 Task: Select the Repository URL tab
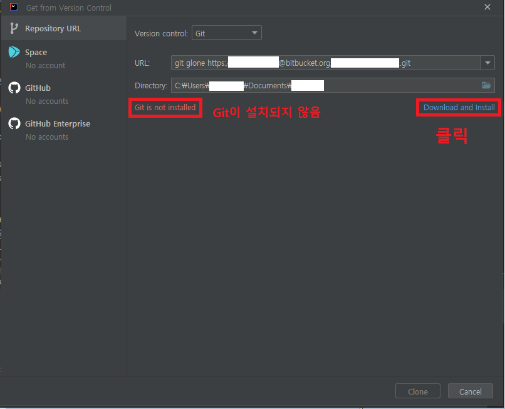pos(64,28)
